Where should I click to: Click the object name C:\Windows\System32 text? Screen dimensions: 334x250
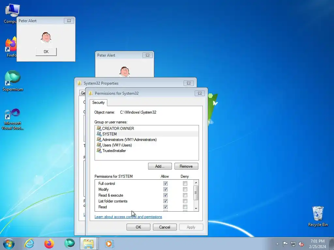pyautogui.click(x=138, y=112)
